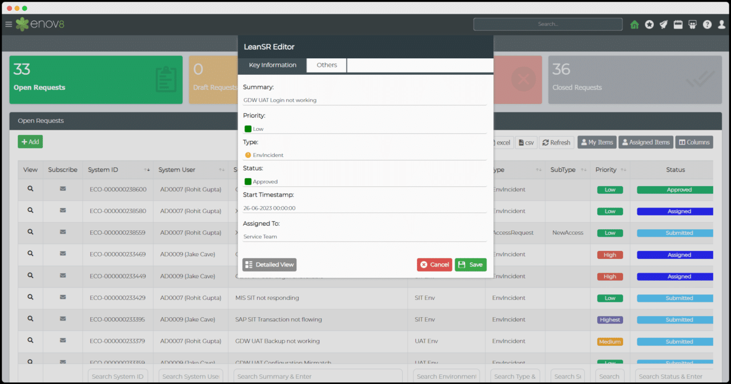
Task: Open help using the question mark icon
Action: pos(706,24)
